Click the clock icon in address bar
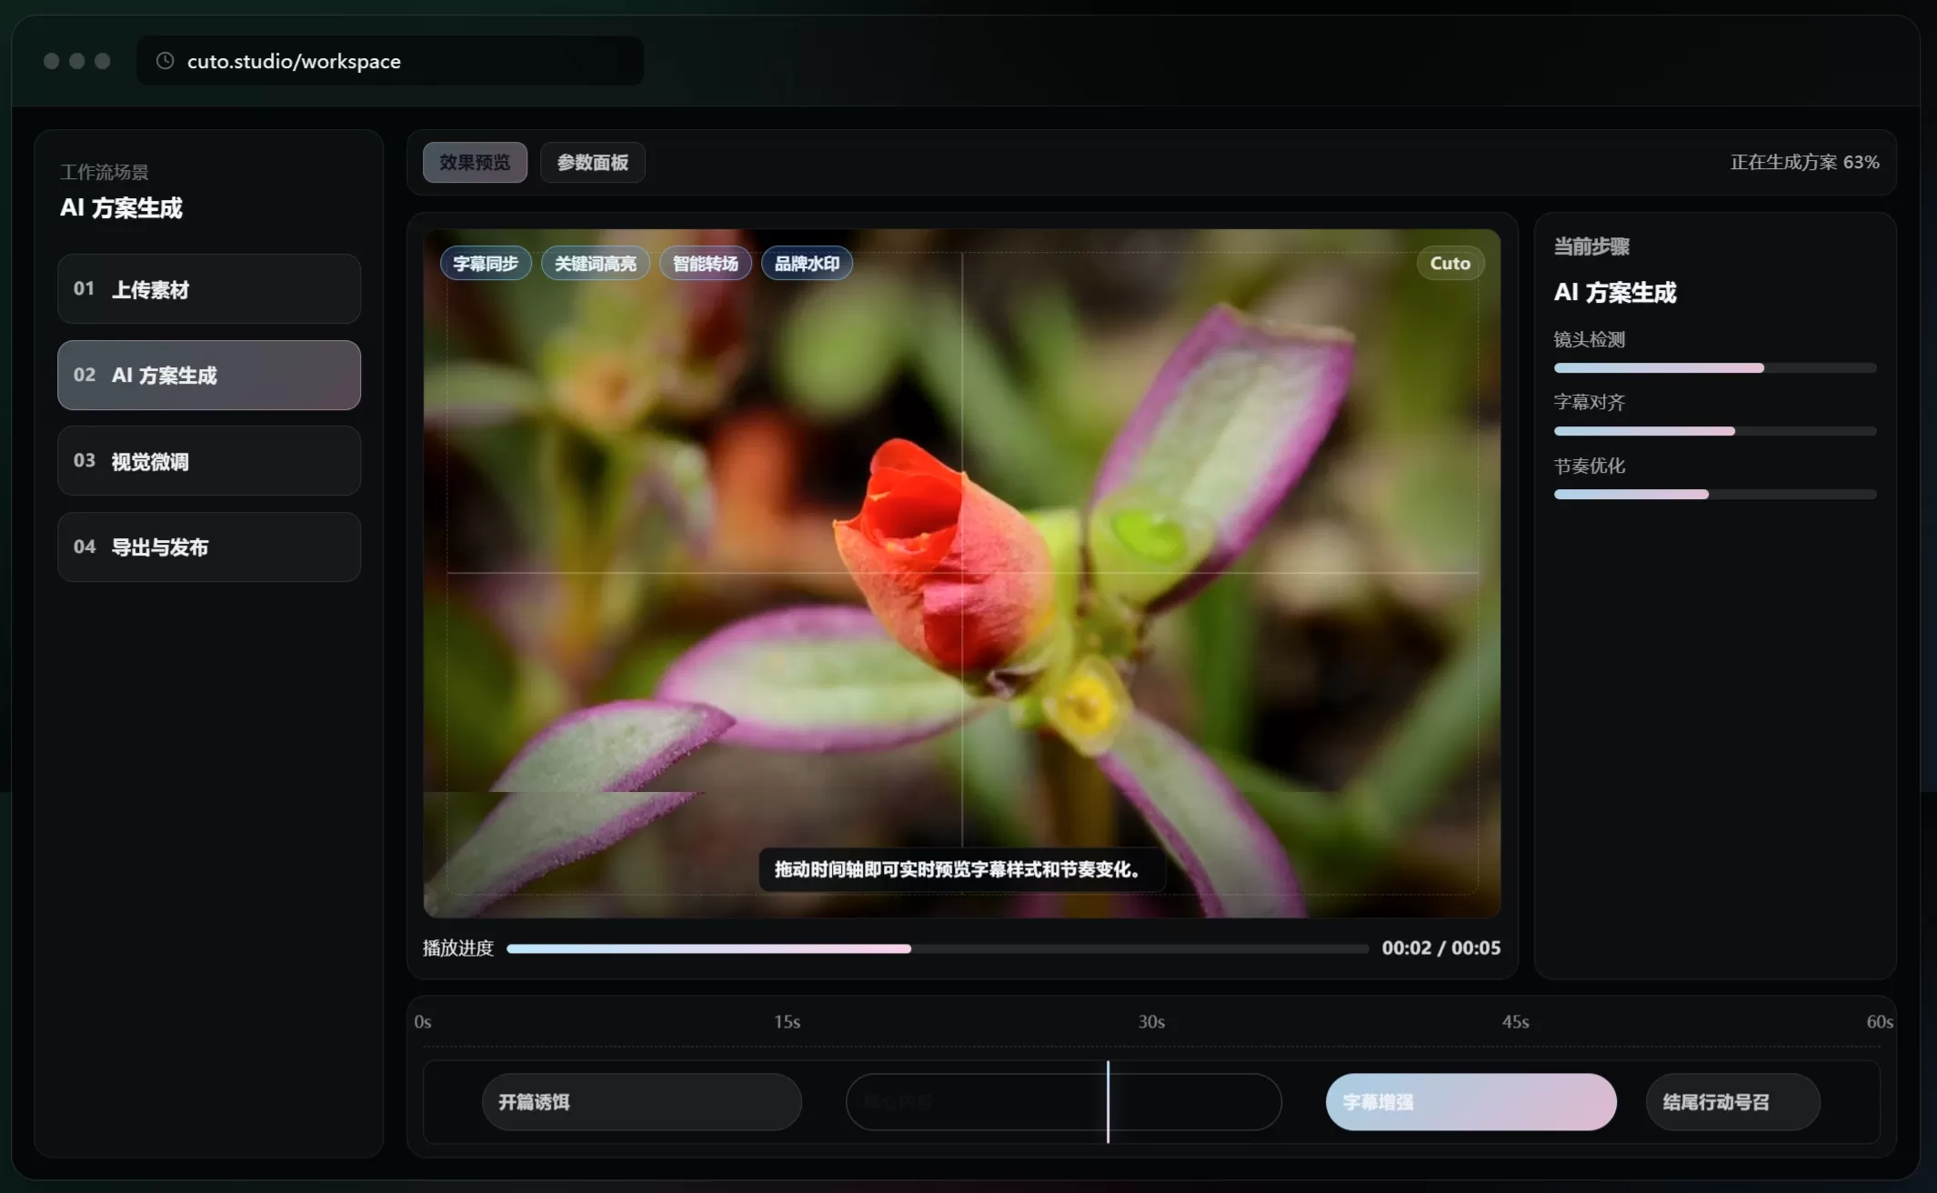 pos(165,61)
